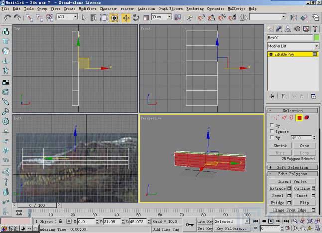Select Vertex sub-object level icon
The height and width of the screenshot is (233, 322).
pyautogui.click(x=276, y=118)
